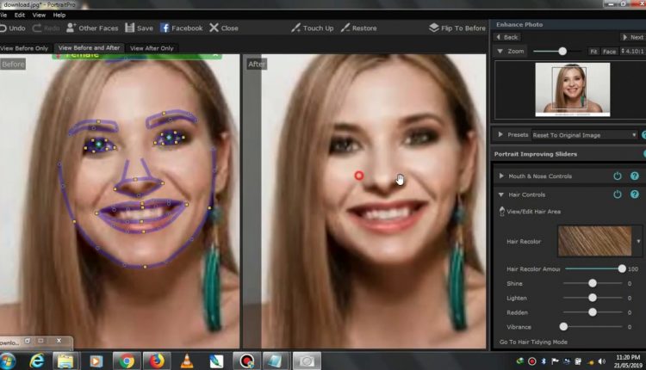The height and width of the screenshot is (370, 646).
Task: Undo the last edit
Action: point(12,28)
